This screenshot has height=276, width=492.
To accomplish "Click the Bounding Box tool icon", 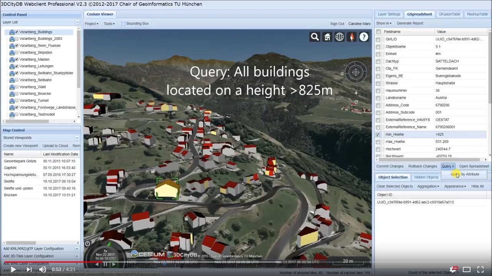I will click(123, 23).
